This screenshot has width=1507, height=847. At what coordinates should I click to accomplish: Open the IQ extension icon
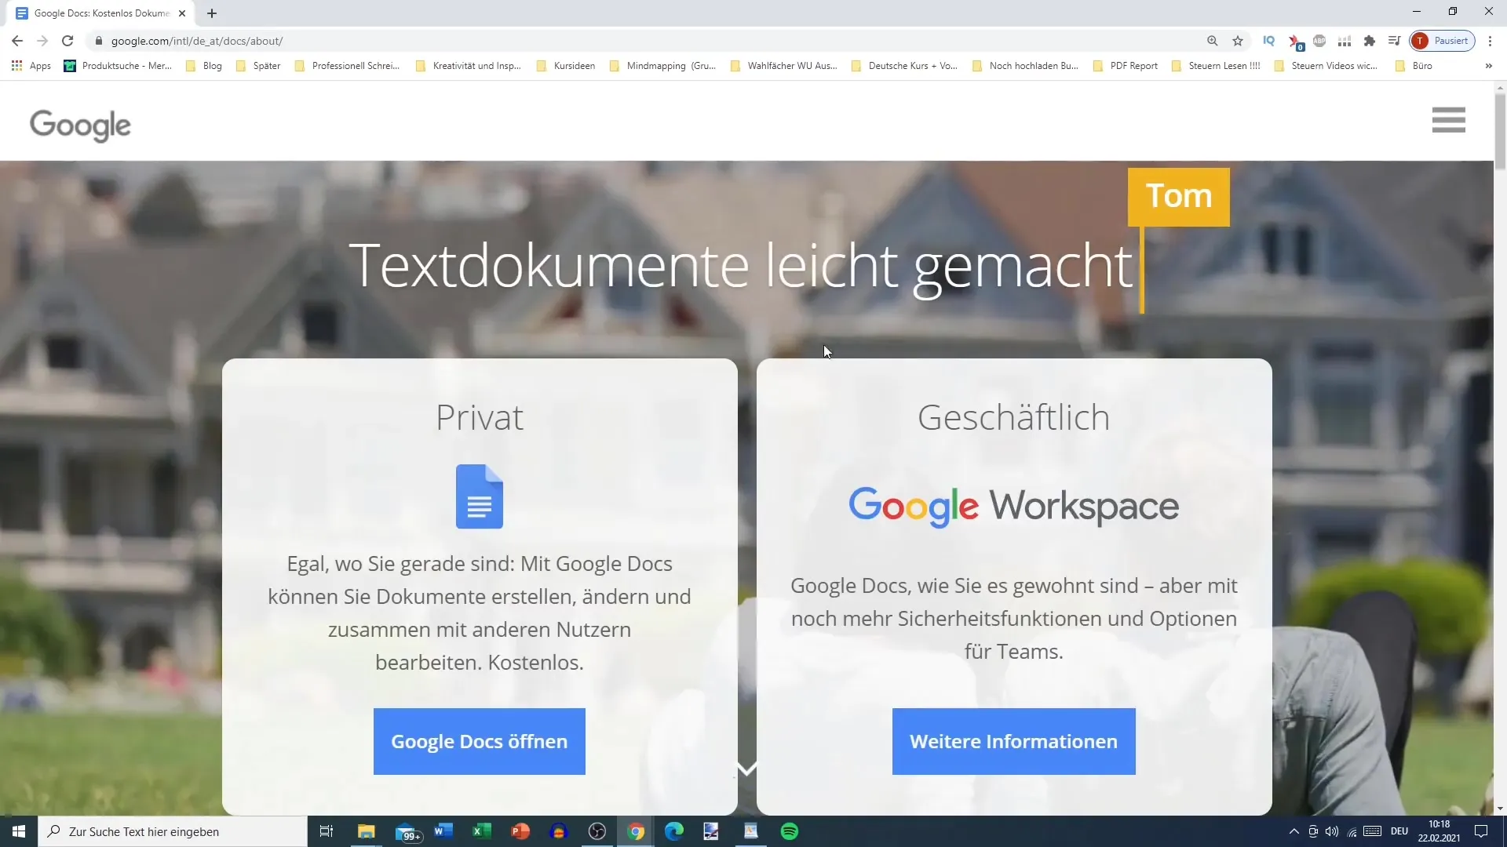(1268, 41)
